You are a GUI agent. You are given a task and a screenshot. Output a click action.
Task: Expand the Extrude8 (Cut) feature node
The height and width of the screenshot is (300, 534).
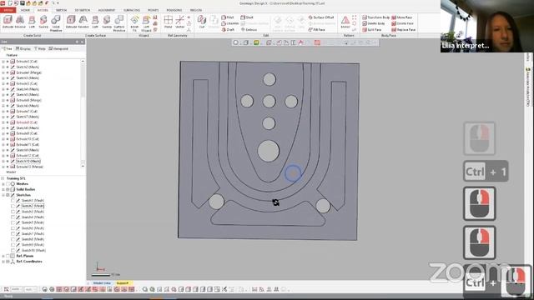point(3,122)
